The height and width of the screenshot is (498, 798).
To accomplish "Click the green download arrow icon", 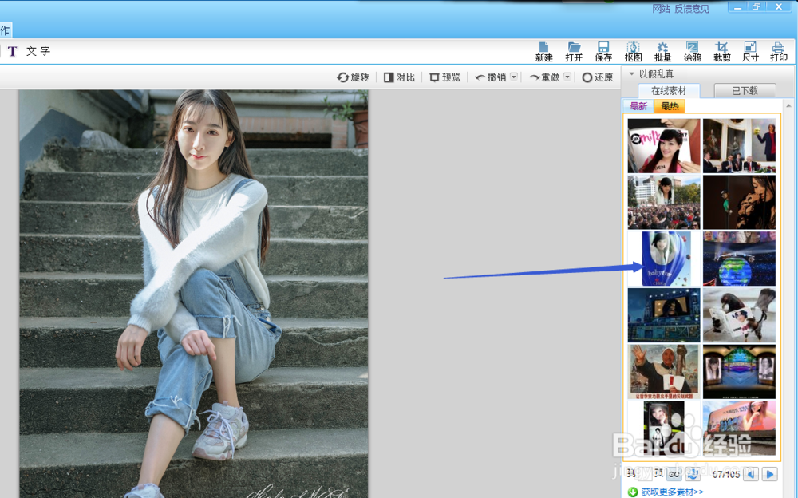I will [633, 492].
